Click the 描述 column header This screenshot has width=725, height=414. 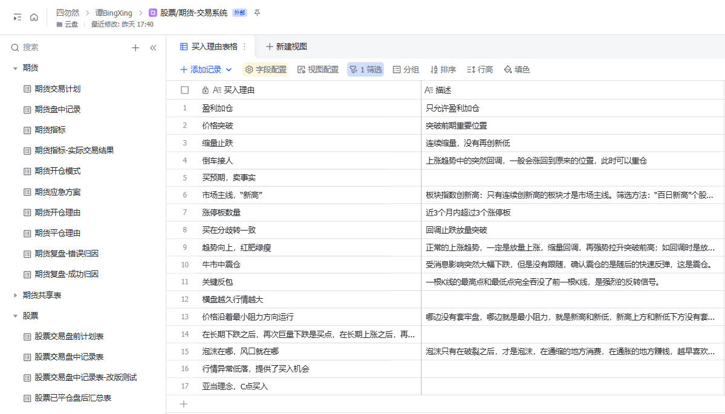(443, 90)
